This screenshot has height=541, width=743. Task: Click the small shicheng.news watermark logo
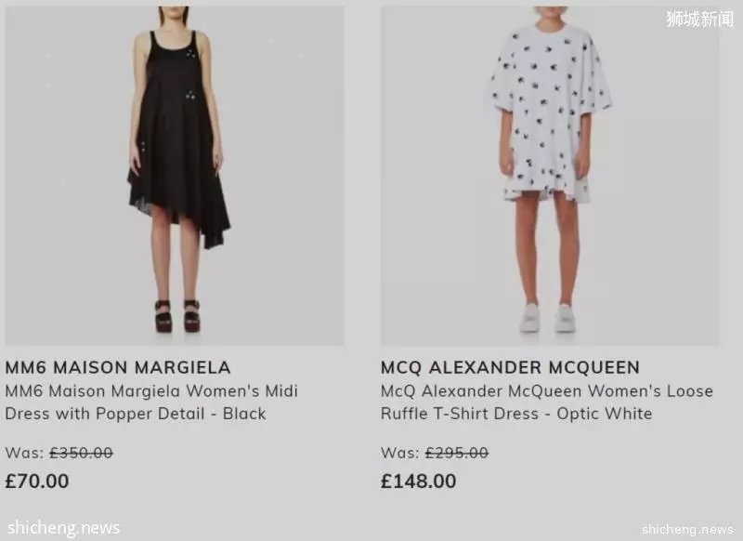click(x=687, y=529)
